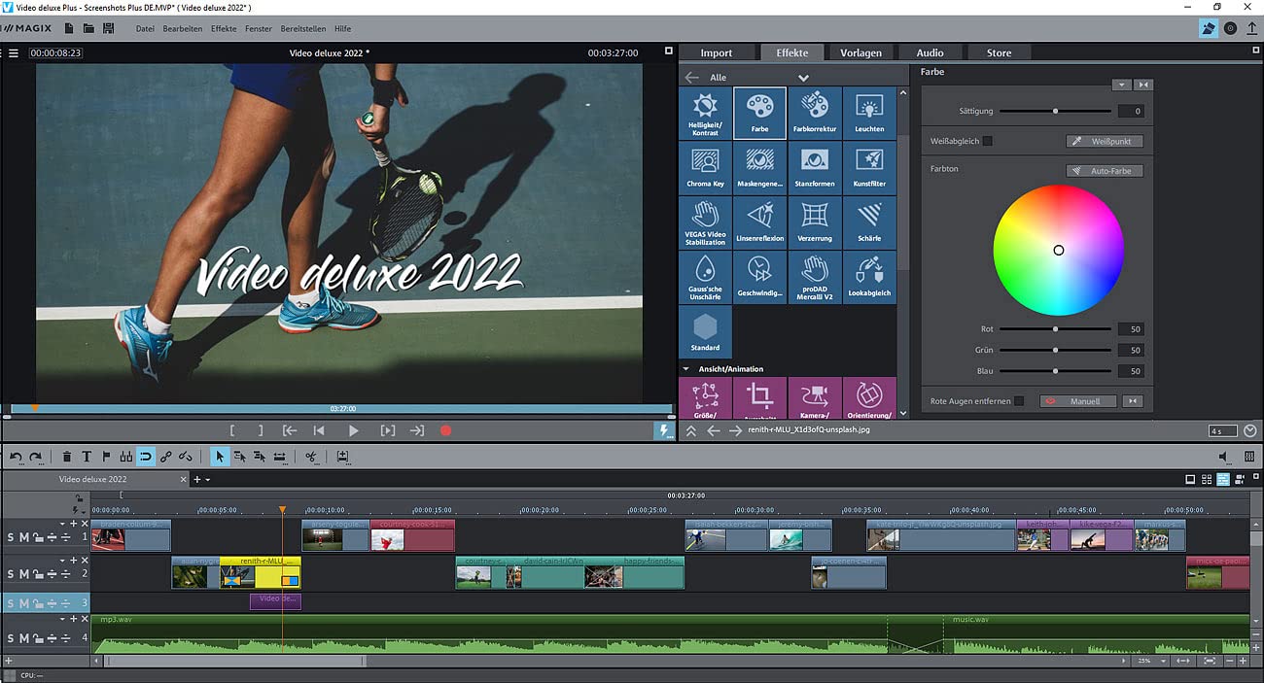
Task: Solo track 4 with its S button
Action: click(11, 638)
